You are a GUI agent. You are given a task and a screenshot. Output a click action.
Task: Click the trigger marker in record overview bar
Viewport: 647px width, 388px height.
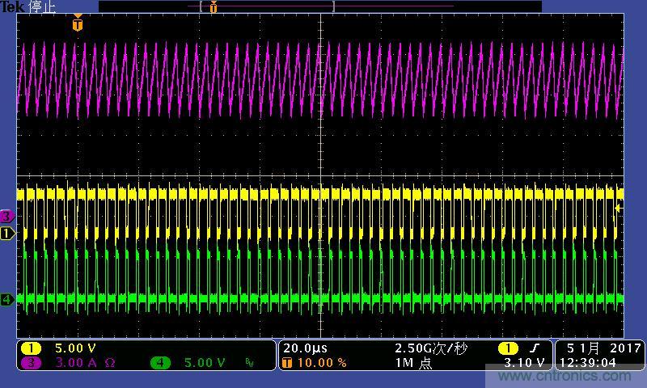point(214,7)
